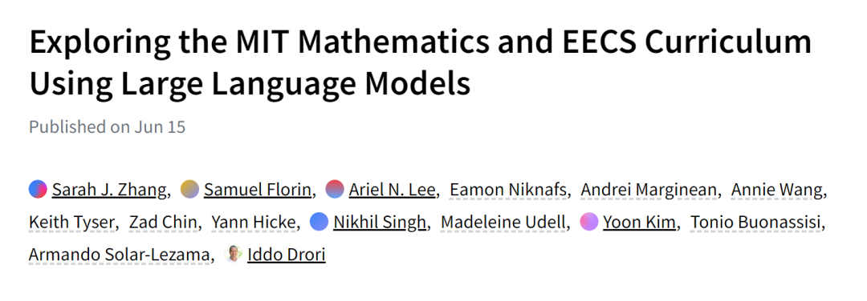867x301 pixels.
Task: Select author Eamon Niknafs
Action: tap(508, 190)
